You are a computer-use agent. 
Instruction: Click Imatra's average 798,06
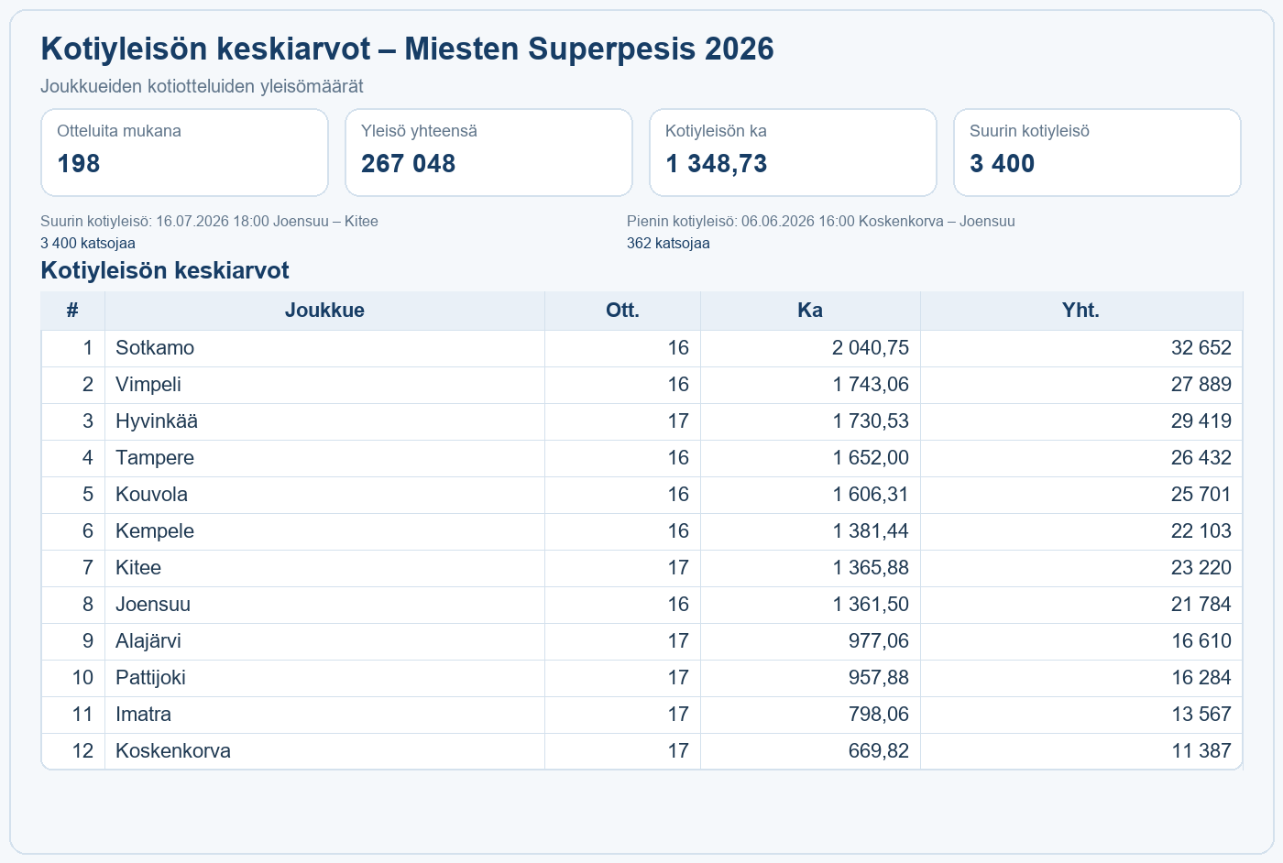coord(879,715)
